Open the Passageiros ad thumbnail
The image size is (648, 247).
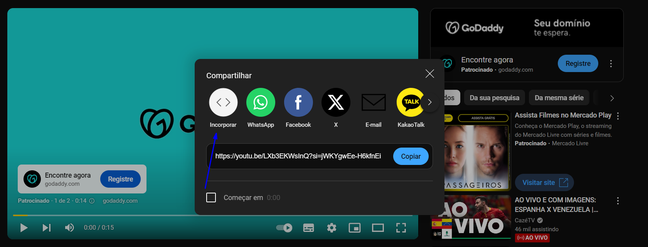477,151
